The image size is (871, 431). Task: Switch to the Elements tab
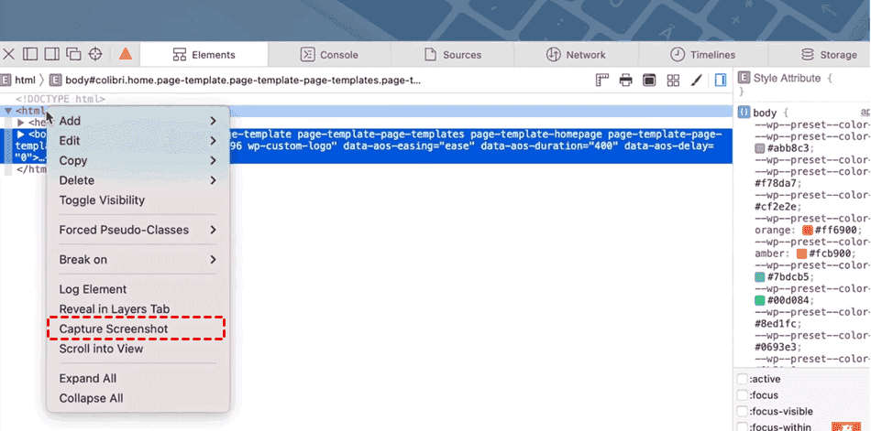(204, 55)
